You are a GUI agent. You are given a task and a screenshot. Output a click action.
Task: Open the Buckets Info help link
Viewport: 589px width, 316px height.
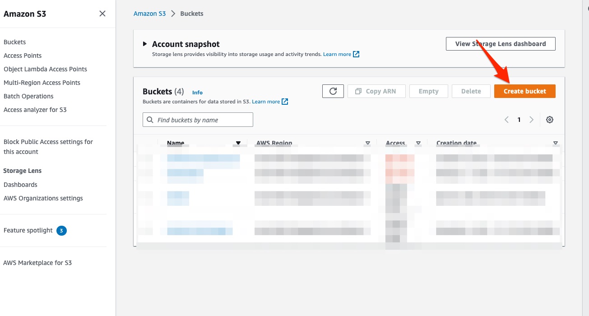(197, 92)
